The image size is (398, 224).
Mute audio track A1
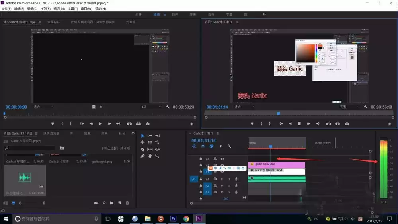(222, 179)
